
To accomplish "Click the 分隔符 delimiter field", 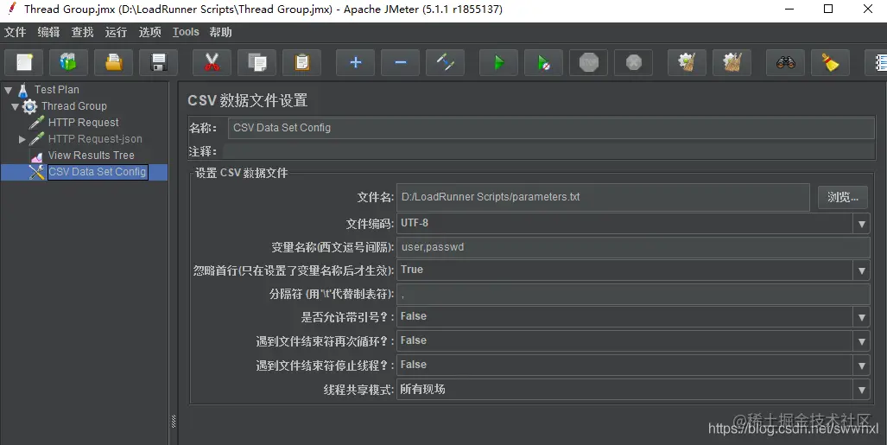I will pyautogui.click(x=633, y=295).
